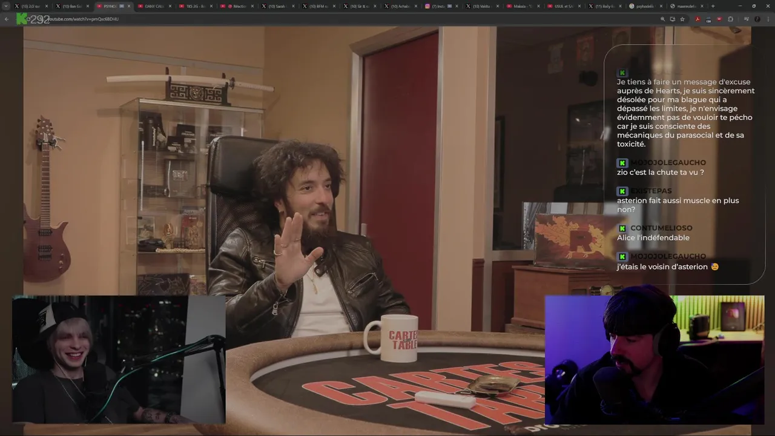Close the 'Makala' tab
775x436 pixels.
coord(538,6)
